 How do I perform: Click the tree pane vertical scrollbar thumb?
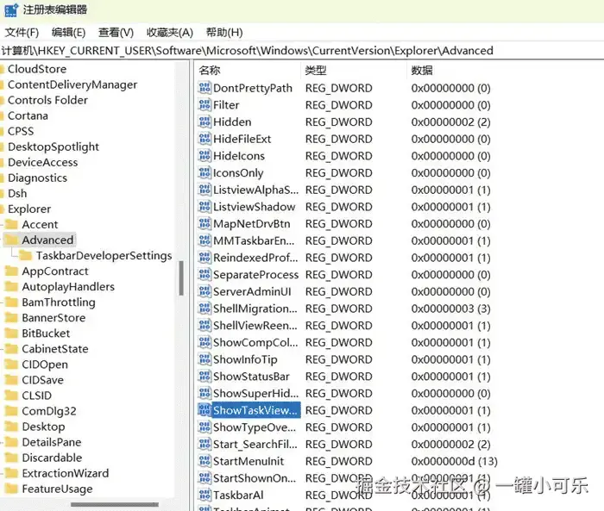click(x=181, y=278)
